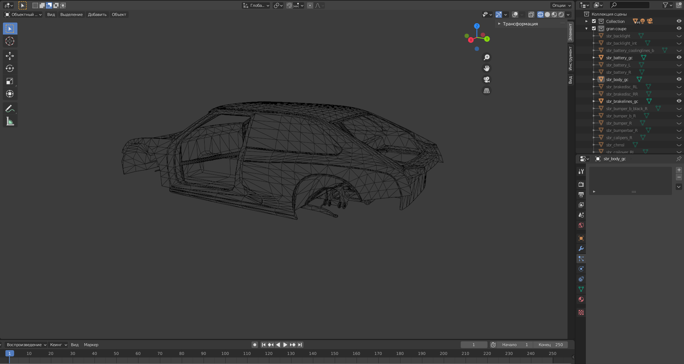This screenshot has width=684, height=364.
Task: Expand the Collection tree item
Action: (586, 21)
